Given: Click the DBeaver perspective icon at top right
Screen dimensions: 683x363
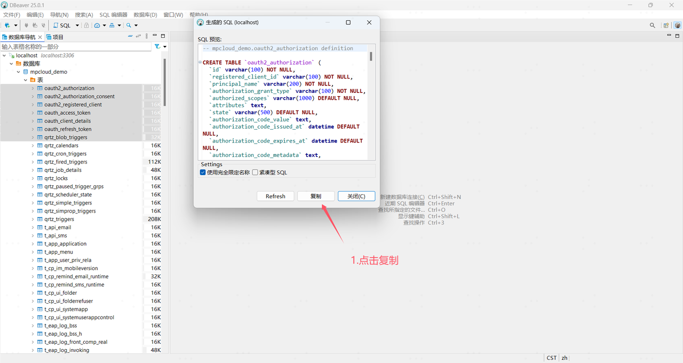Looking at the screenshot, I should pos(677,25).
